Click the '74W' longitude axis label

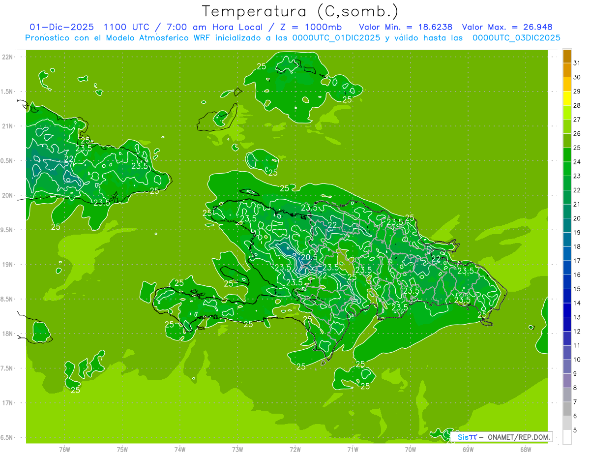pos(180,450)
